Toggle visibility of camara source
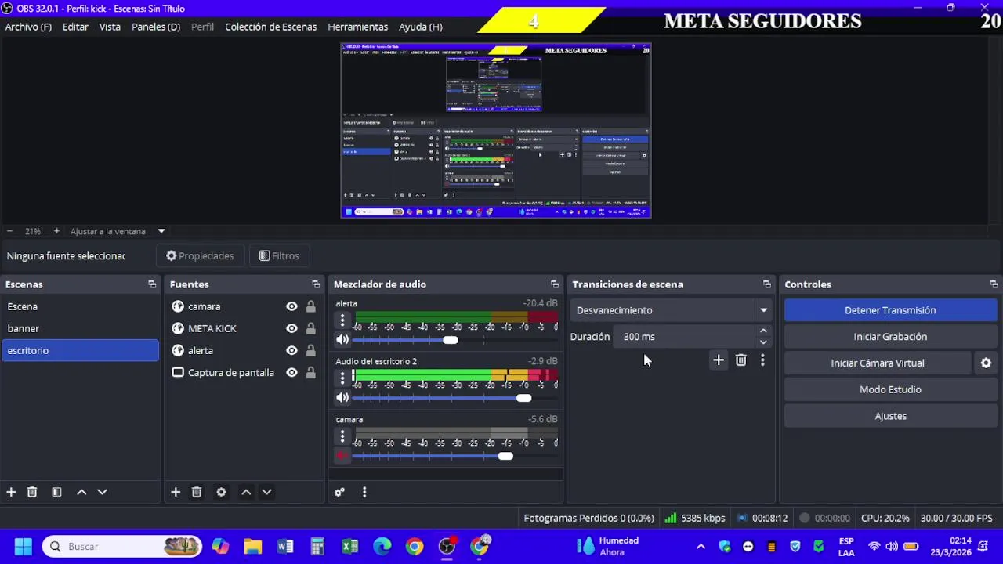This screenshot has height=564, width=1003. [x=291, y=306]
